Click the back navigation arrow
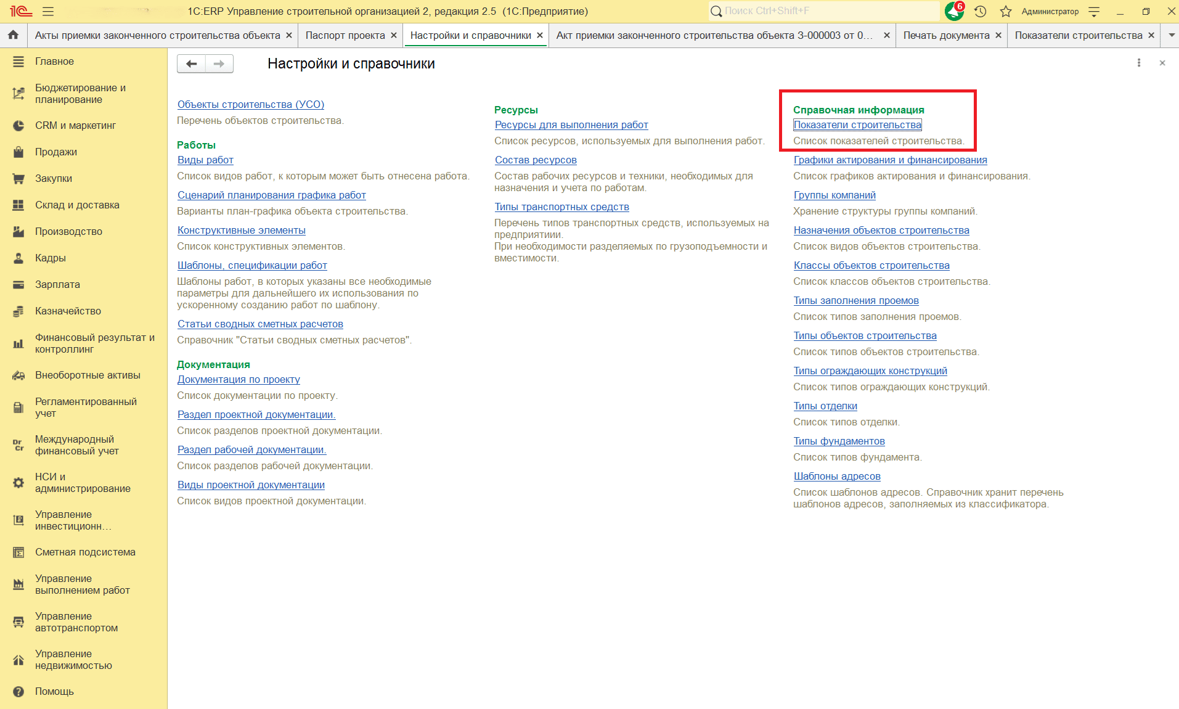Image resolution: width=1179 pixels, height=709 pixels. [192, 64]
